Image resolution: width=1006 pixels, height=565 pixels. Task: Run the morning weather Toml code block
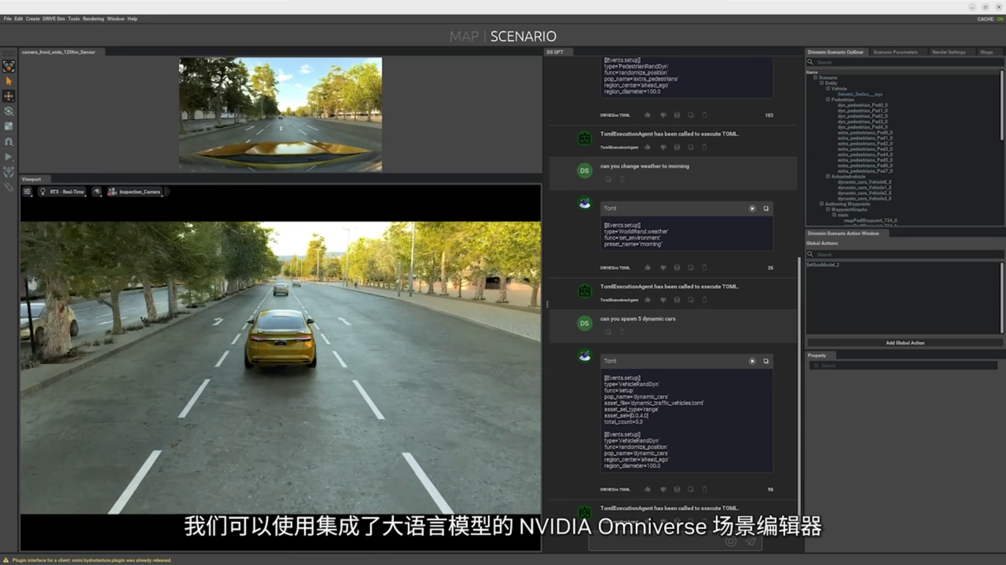click(752, 209)
